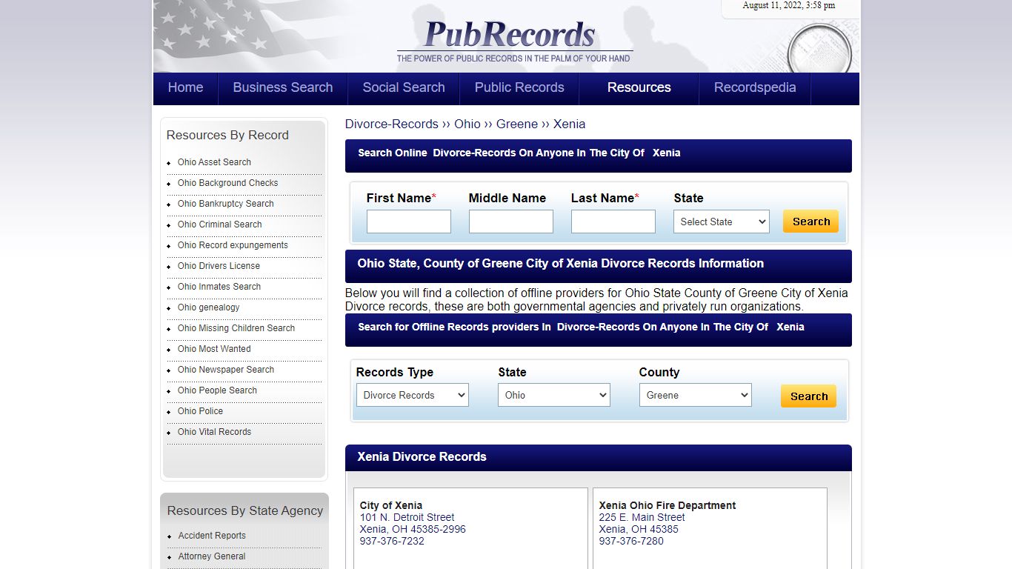Viewport: 1012px width, 569px height.
Task: Open Ohio Criminal Search link
Action: point(220,224)
